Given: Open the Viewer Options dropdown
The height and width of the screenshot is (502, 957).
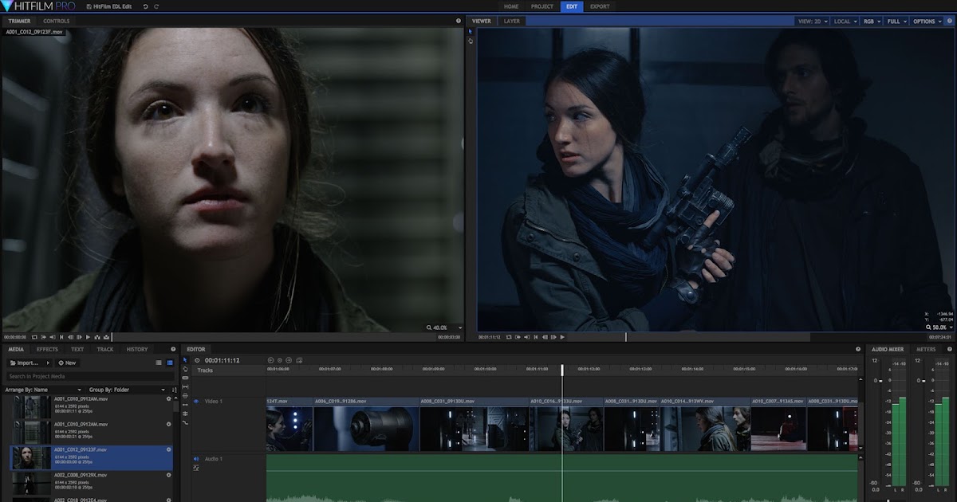Looking at the screenshot, I should [927, 22].
